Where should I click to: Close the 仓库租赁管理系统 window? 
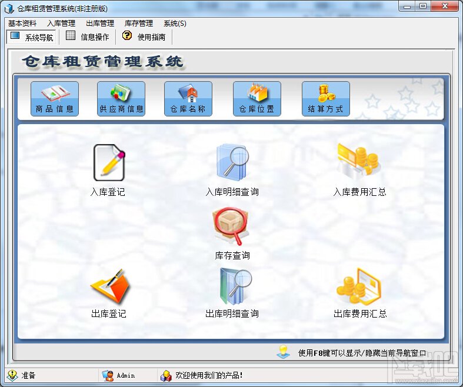(x=445, y=6)
